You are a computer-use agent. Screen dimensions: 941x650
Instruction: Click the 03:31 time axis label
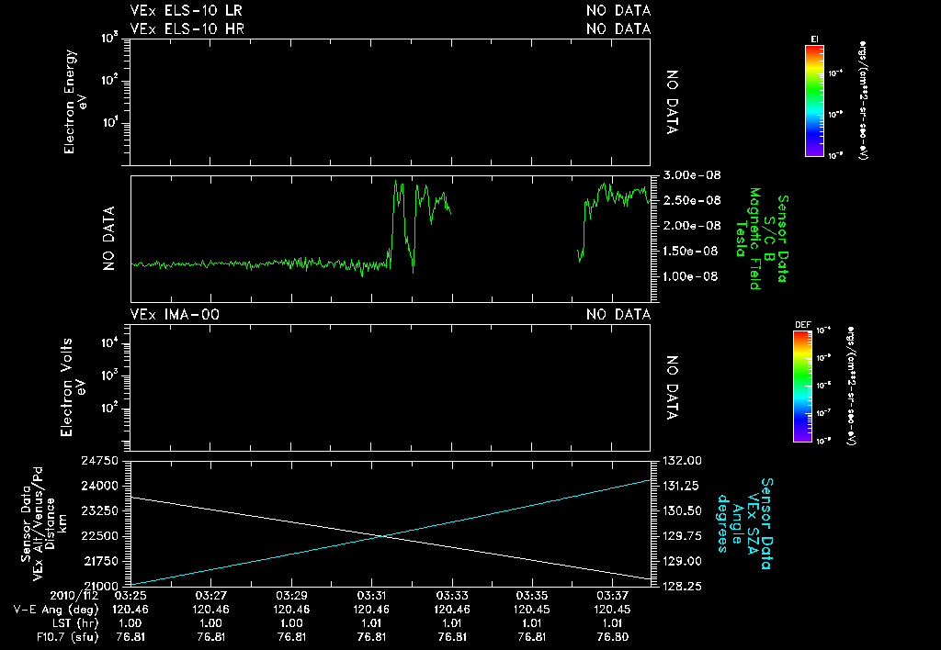[x=371, y=596]
